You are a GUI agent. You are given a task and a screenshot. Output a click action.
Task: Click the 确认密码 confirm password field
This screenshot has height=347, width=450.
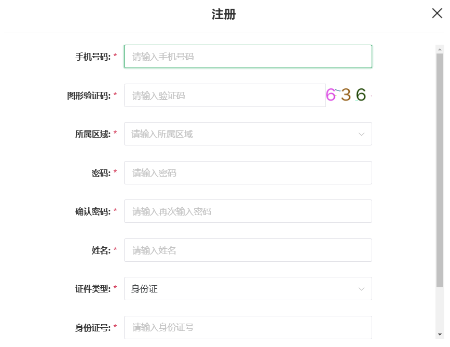[248, 211]
